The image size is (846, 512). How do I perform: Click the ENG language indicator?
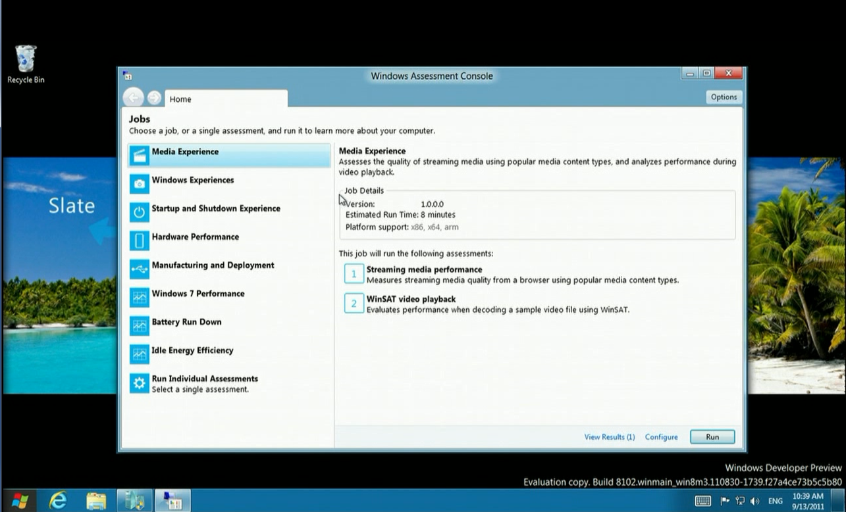776,501
